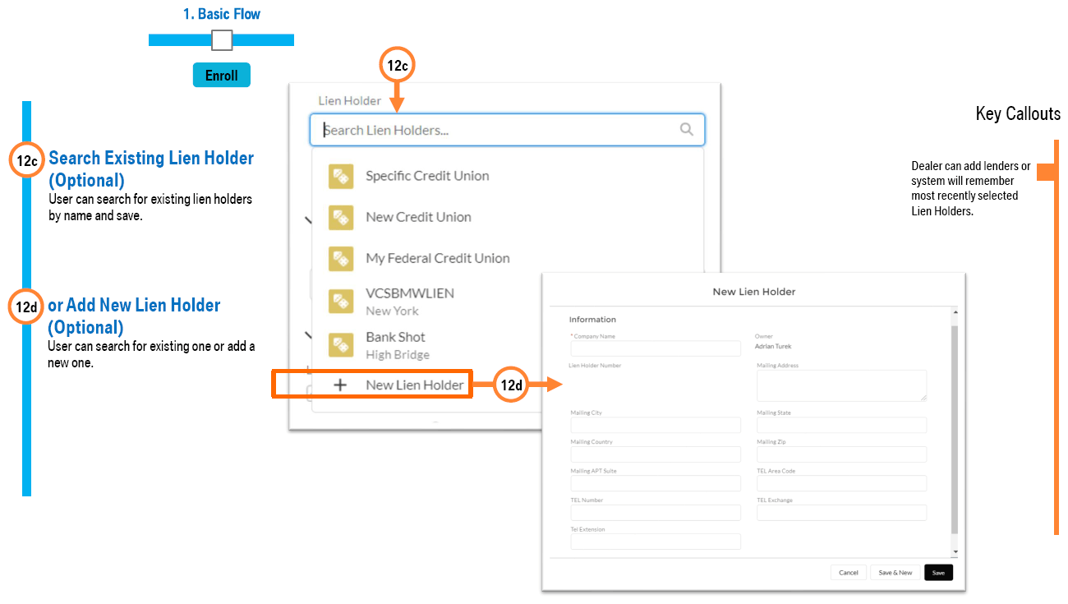The image size is (1068, 604).
Task: Click the Basic Flow slider handle
Action: point(222,40)
